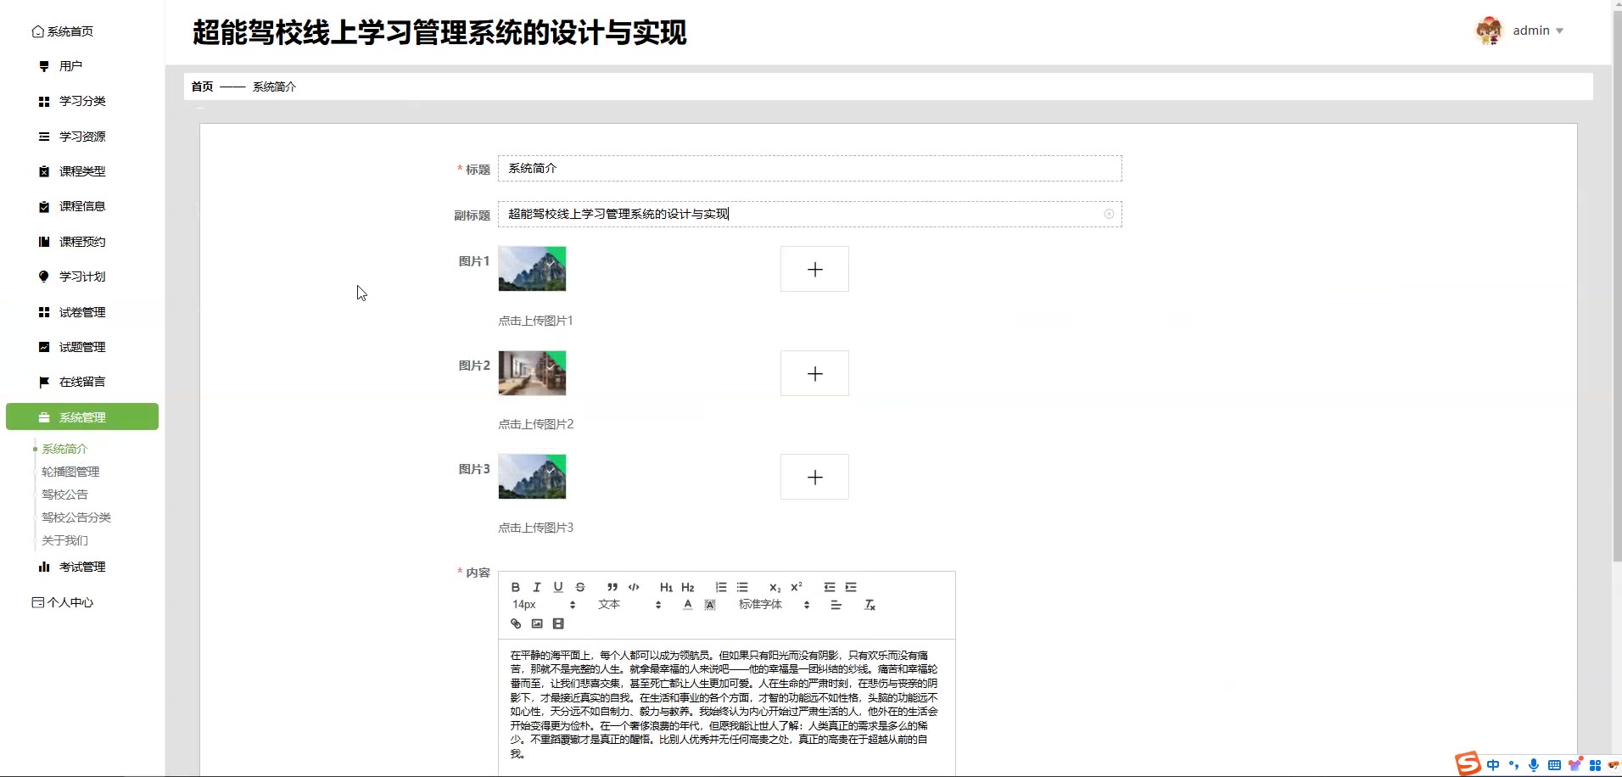Open the 试题管理 sidebar menu
This screenshot has width=1622, height=777.
pos(82,347)
